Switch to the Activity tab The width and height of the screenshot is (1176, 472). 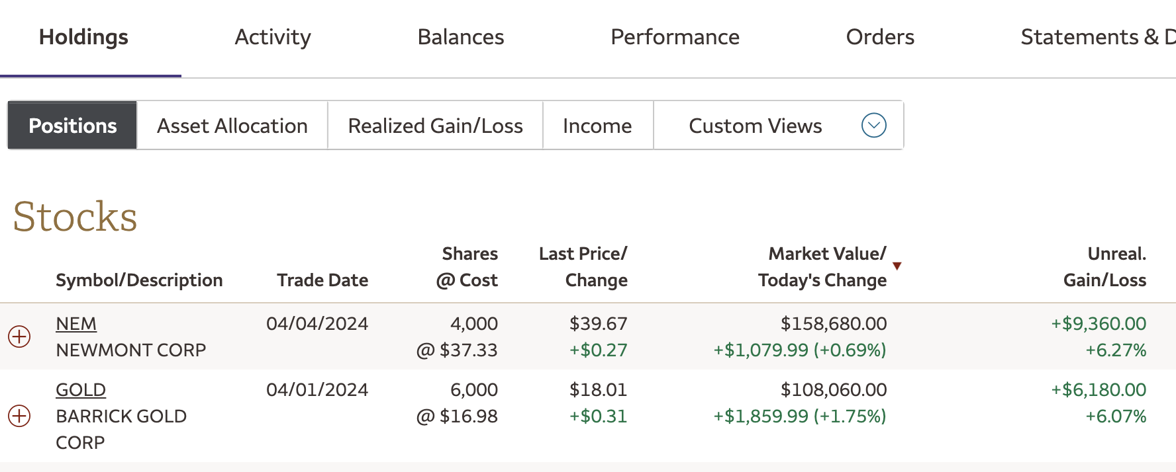point(273,37)
